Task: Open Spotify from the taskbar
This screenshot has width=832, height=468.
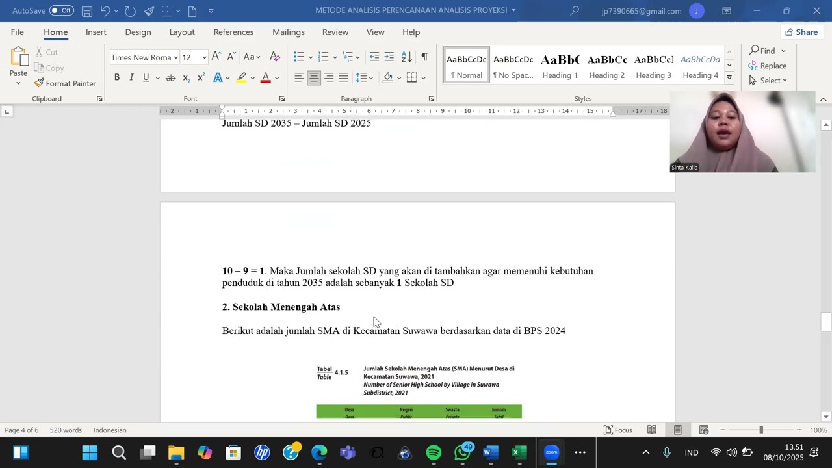Action: [434, 452]
